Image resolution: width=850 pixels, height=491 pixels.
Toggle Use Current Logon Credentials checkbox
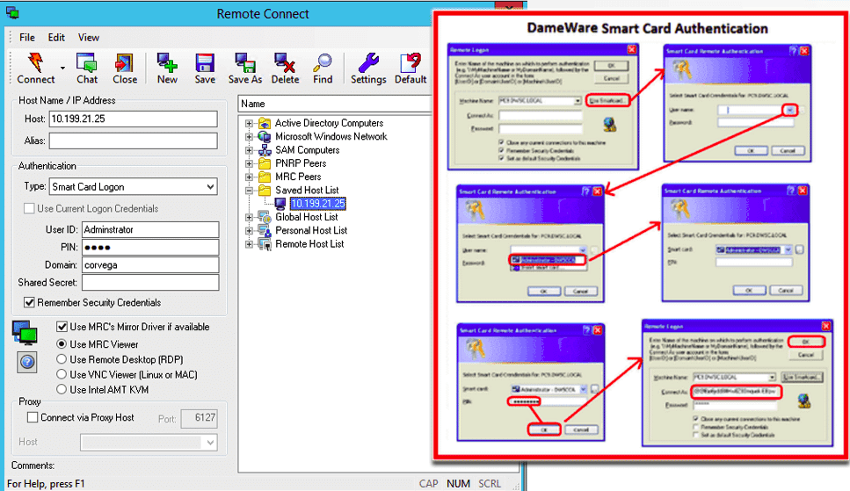pos(29,209)
